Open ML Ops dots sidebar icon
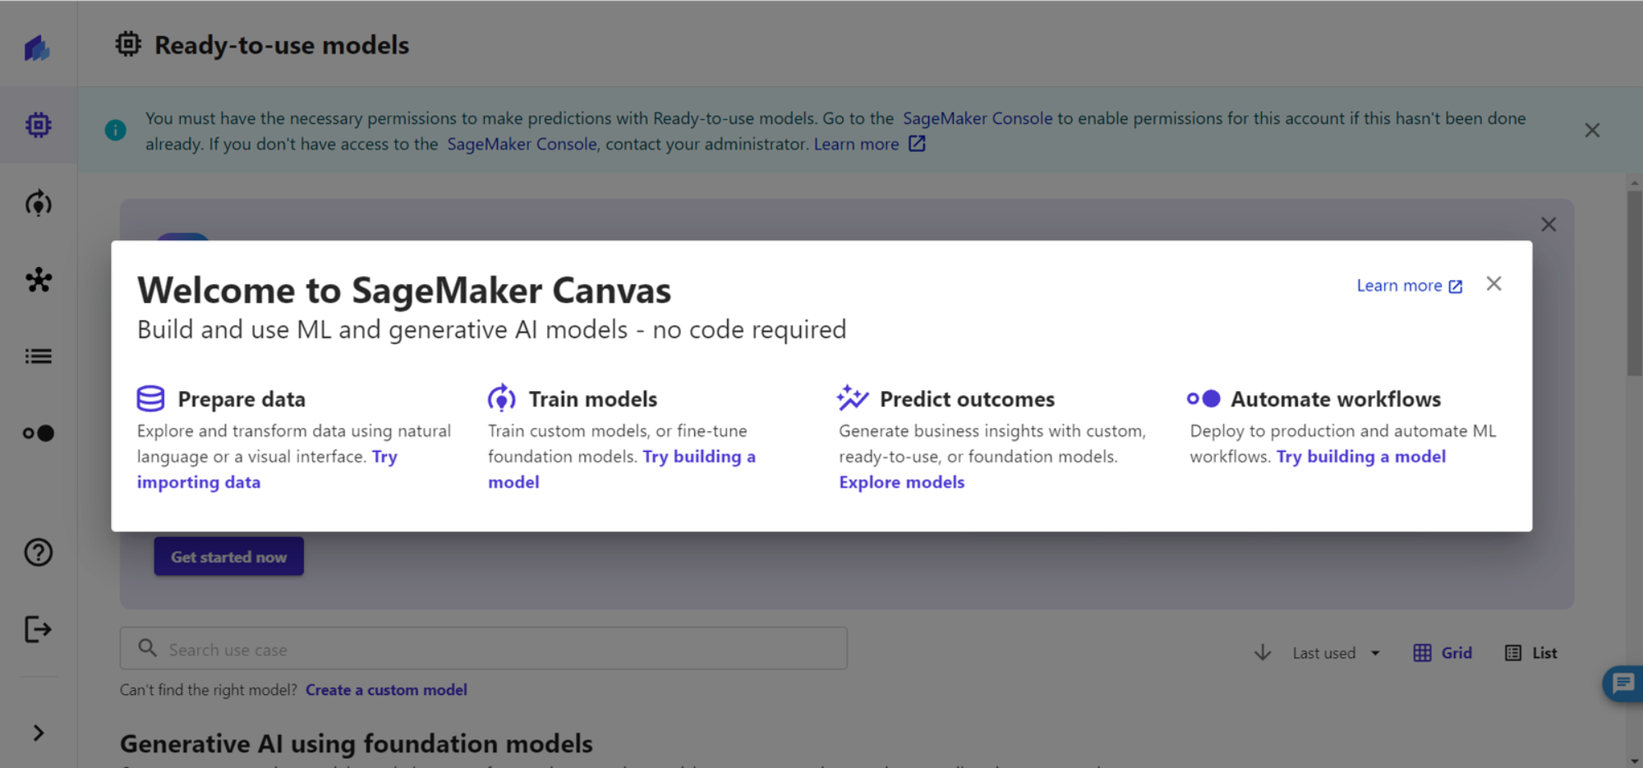Image resolution: width=1643 pixels, height=768 pixels. tap(38, 433)
